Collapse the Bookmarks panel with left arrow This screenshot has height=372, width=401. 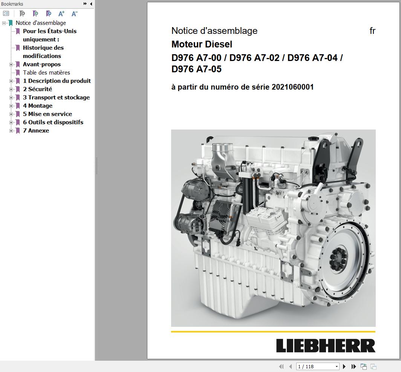(91, 4)
